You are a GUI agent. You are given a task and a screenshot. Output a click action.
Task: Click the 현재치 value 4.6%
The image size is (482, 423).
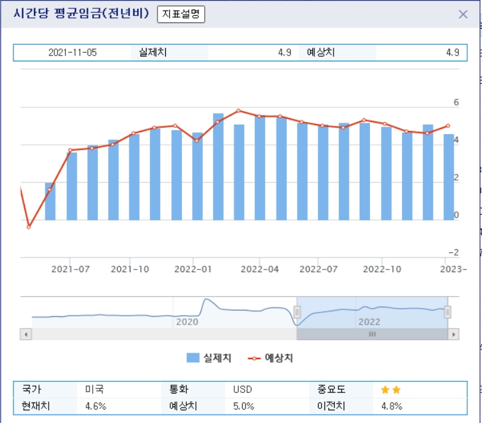[95, 406]
